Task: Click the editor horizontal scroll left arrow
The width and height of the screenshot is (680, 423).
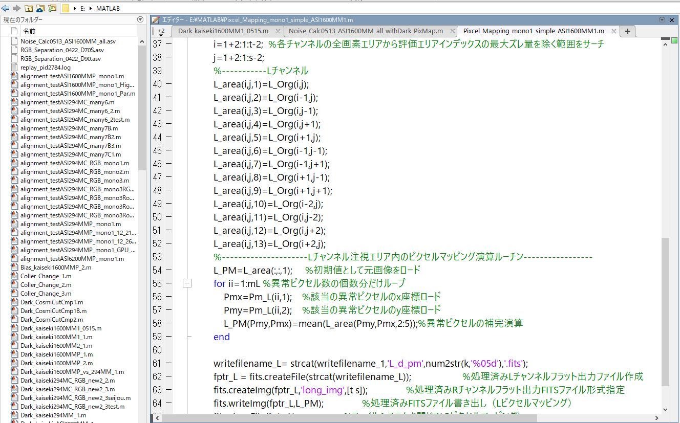Action: click(x=157, y=418)
